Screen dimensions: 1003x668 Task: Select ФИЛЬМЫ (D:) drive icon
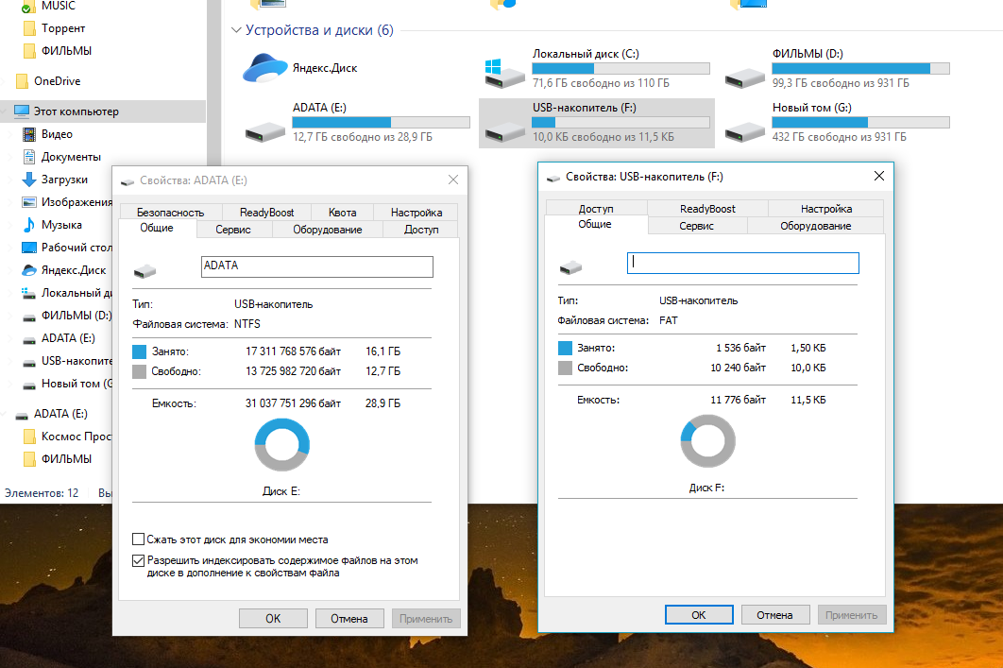(x=743, y=72)
